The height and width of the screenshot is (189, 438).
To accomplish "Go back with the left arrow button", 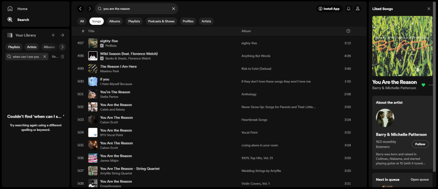I will [x=80, y=9].
